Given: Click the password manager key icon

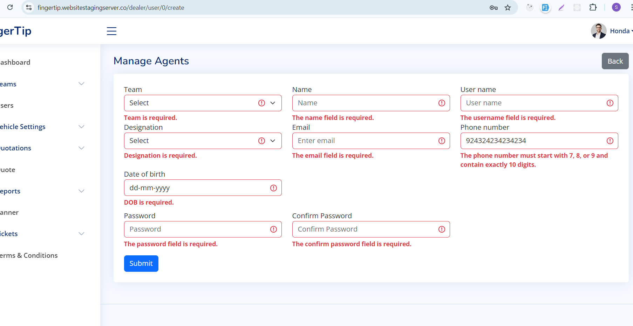Looking at the screenshot, I should [x=494, y=8].
